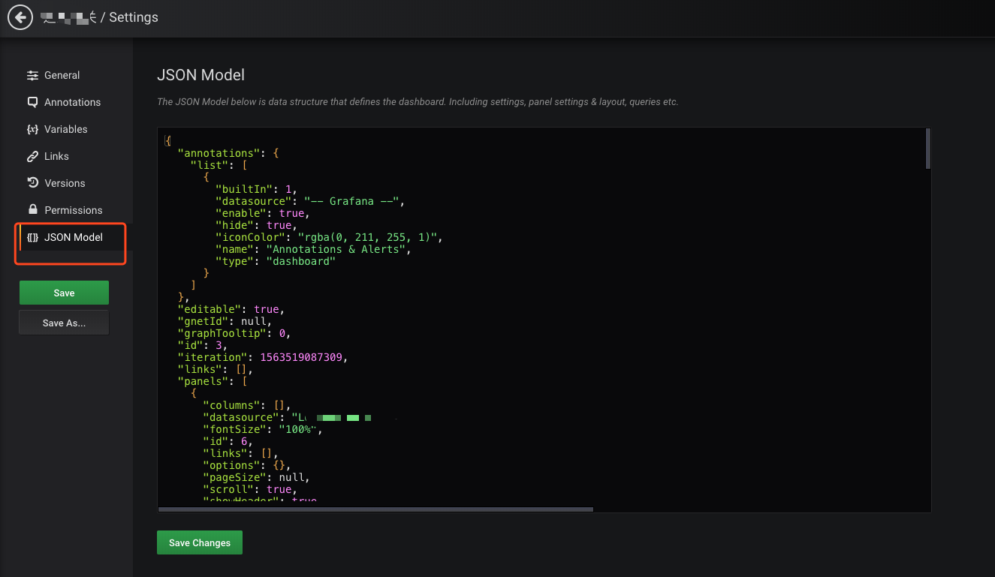
Task: Click the "pageSize": null line
Action: tap(255, 476)
